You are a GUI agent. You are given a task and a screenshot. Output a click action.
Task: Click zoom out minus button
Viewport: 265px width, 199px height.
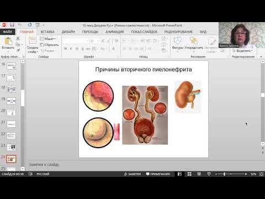(x=216, y=174)
